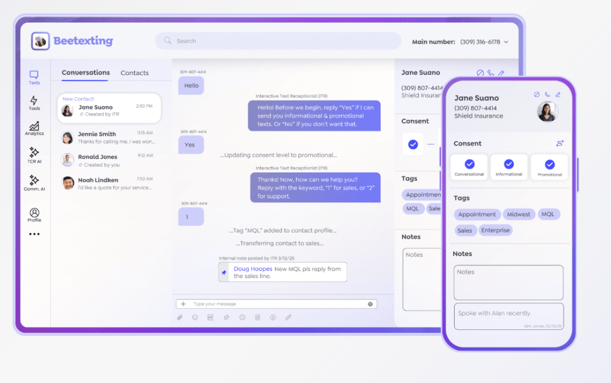Click the 'Hello' message bubble
The height and width of the screenshot is (383, 611).
point(191,86)
